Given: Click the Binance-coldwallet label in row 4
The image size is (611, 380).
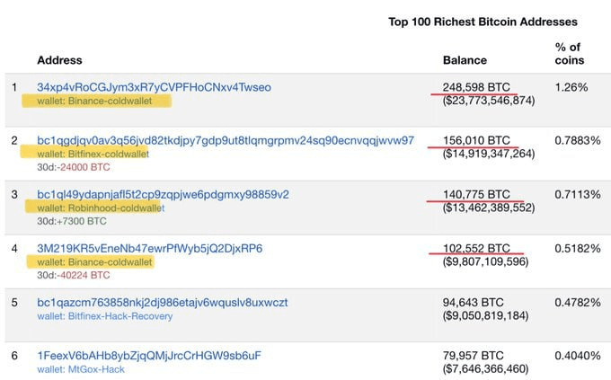Looking at the screenshot, I should (x=94, y=262).
